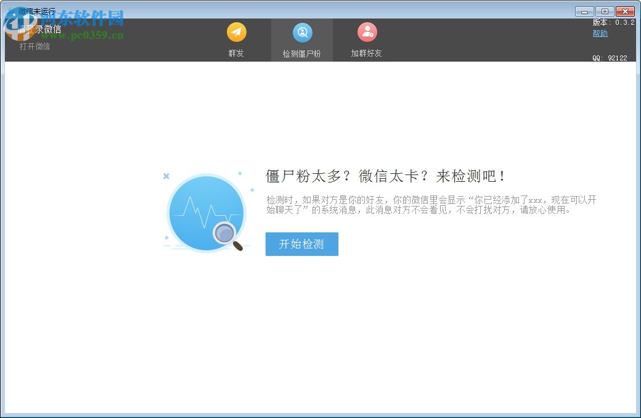Click the small x decoration beside the illustration
This screenshot has height=418, width=641.
click(165, 176)
